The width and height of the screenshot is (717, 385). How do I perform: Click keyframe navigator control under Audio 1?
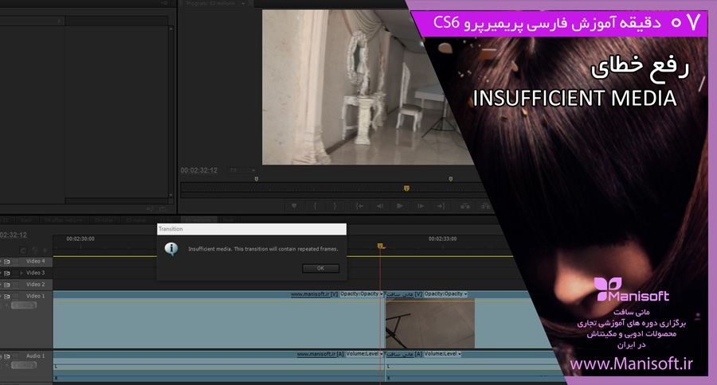click(x=24, y=365)
